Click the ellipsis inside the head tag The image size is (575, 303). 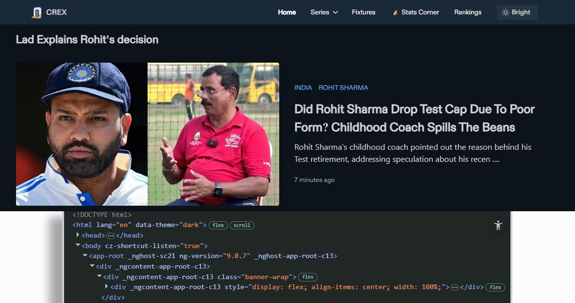tap(110, 236)
